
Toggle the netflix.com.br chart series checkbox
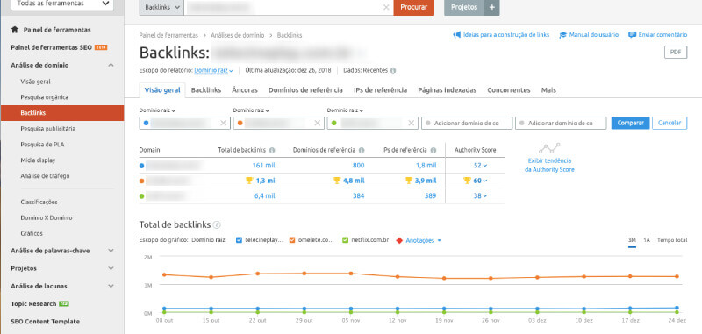tap(345, 240)
